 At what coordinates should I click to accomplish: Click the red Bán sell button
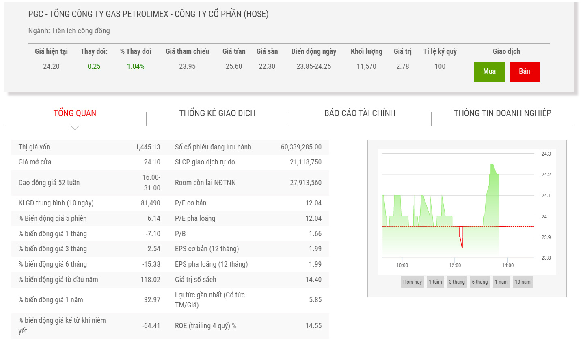tap(524, 72)
